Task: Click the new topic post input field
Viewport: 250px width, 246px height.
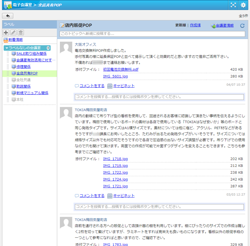Action: 151,34
